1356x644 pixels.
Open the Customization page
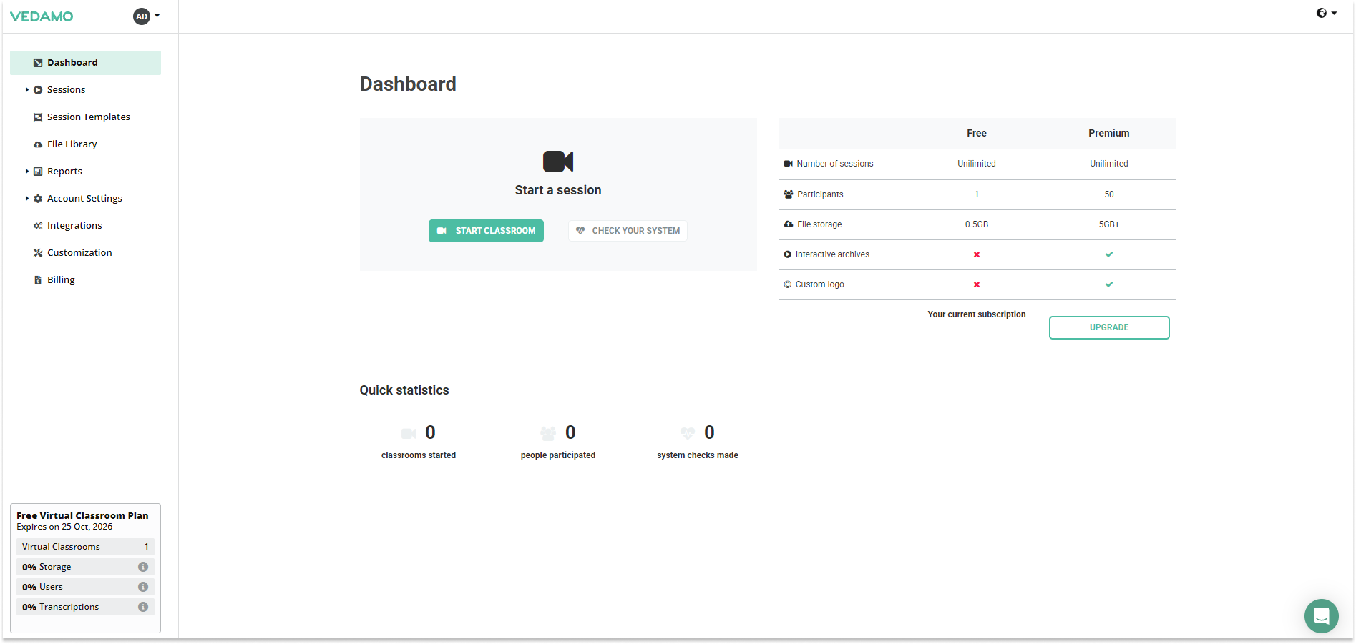click(x=79, y=253)
